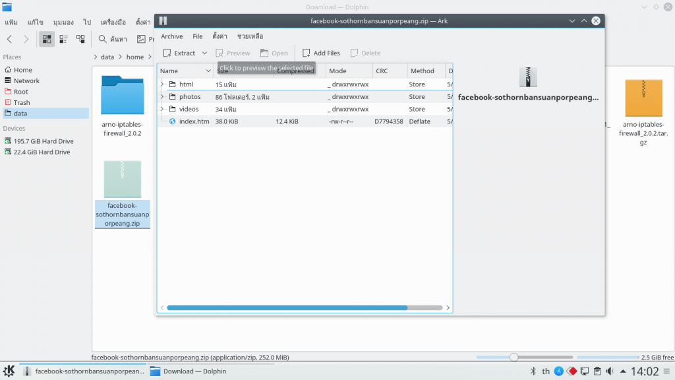Sort archive list by Mode column
This screenshot has height=380, width=675.
click(x=349, y=71)
